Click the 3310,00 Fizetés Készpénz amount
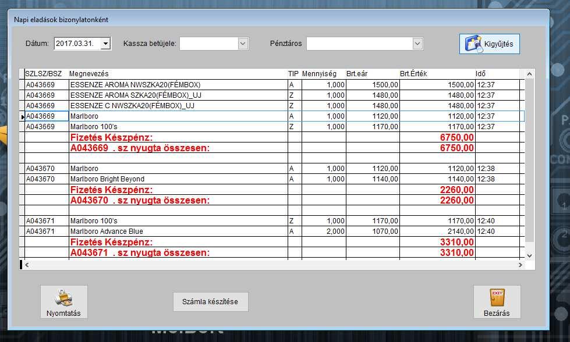This screenshot has height=342, width=570. click(456, 242)
